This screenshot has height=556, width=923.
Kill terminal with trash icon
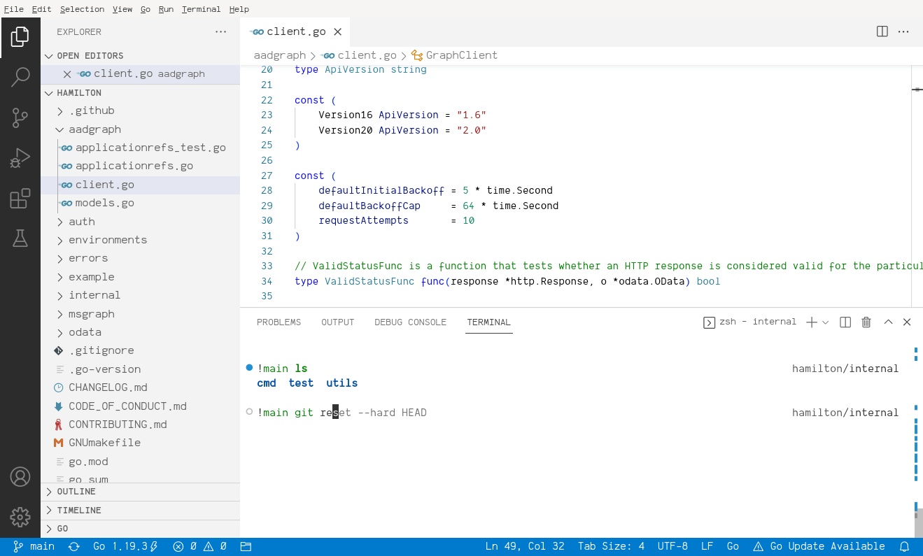[x=866, y=322]
